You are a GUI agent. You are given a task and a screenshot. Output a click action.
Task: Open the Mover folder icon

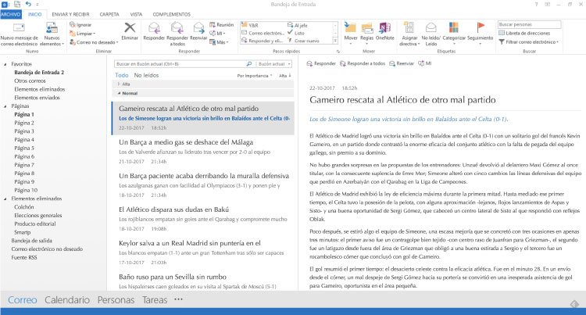(350, 27)
